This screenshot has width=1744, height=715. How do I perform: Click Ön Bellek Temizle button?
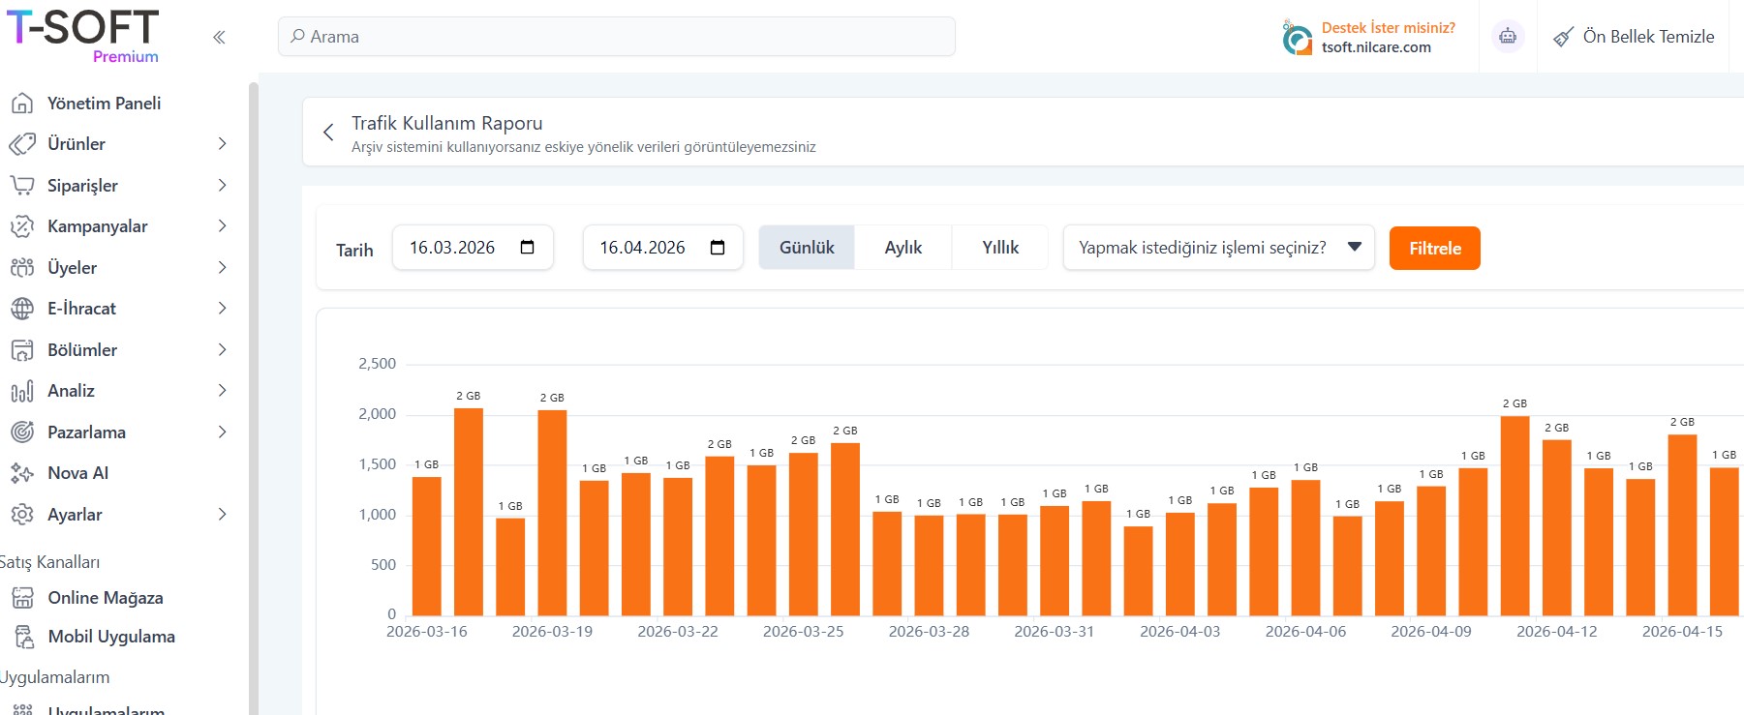click(1634, 37)
